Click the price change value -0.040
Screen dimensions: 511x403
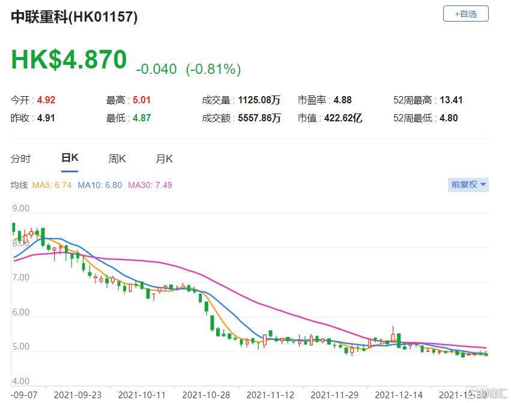(157, 69)
